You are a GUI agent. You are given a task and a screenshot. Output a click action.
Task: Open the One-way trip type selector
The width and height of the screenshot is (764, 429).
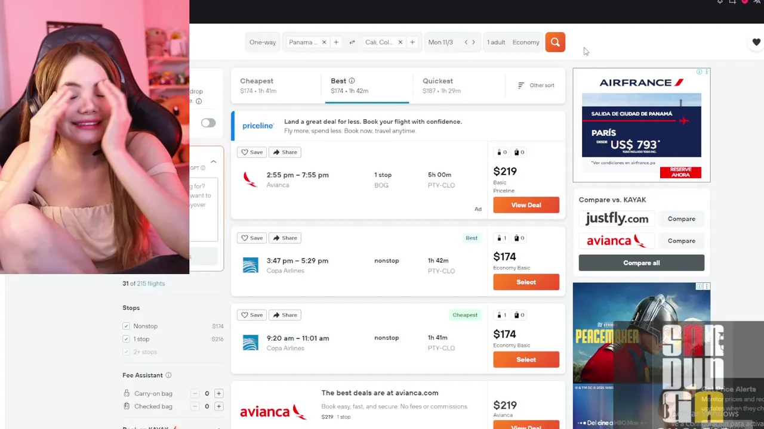tap(263, 42)
